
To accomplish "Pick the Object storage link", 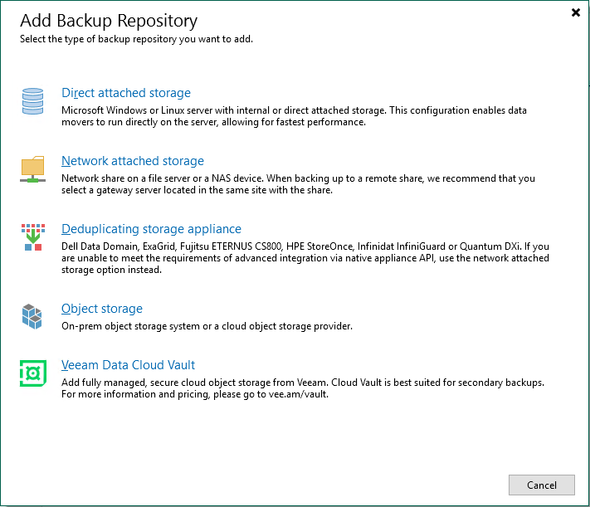I will 102,309.
